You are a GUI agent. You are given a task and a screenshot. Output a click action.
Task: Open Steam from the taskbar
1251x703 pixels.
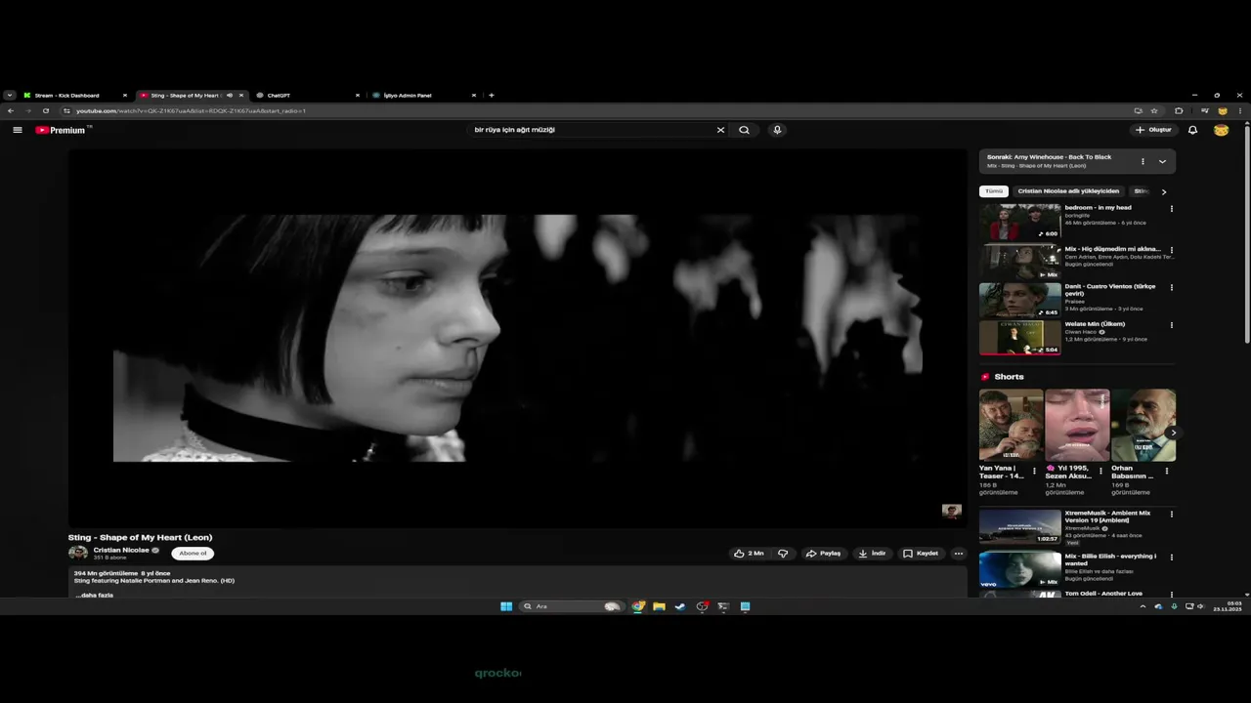tap(680, 606)
